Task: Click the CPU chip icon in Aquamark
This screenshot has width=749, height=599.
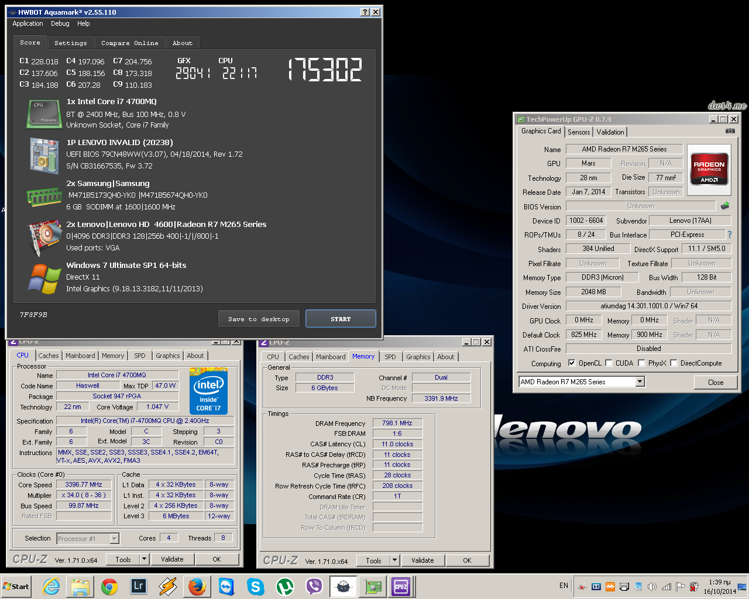Action: tap(44, 113)
